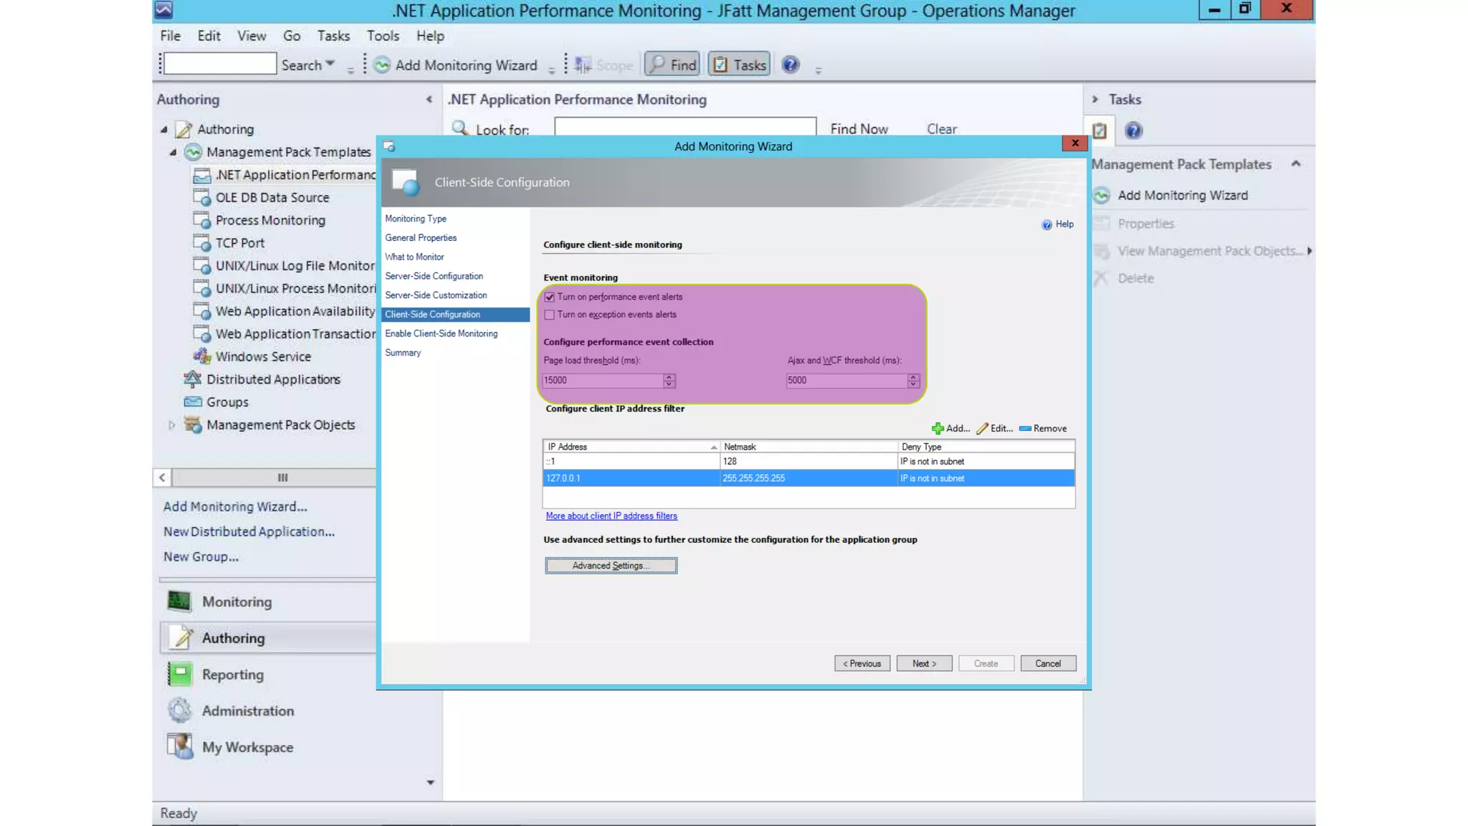Open the Reporting workspace
Viewport: 1468px width, 826px height.
pyautogui.click(x=232, y=675)
